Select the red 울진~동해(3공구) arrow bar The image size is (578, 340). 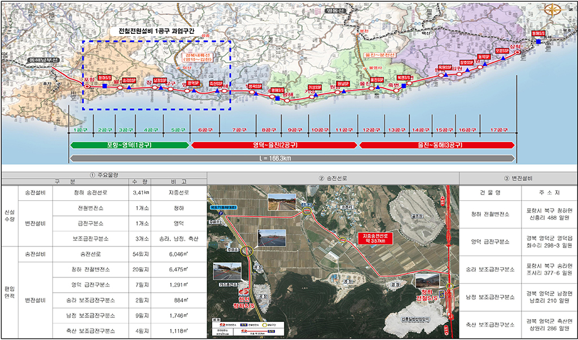pyautogui.click(x=437, y=145)
